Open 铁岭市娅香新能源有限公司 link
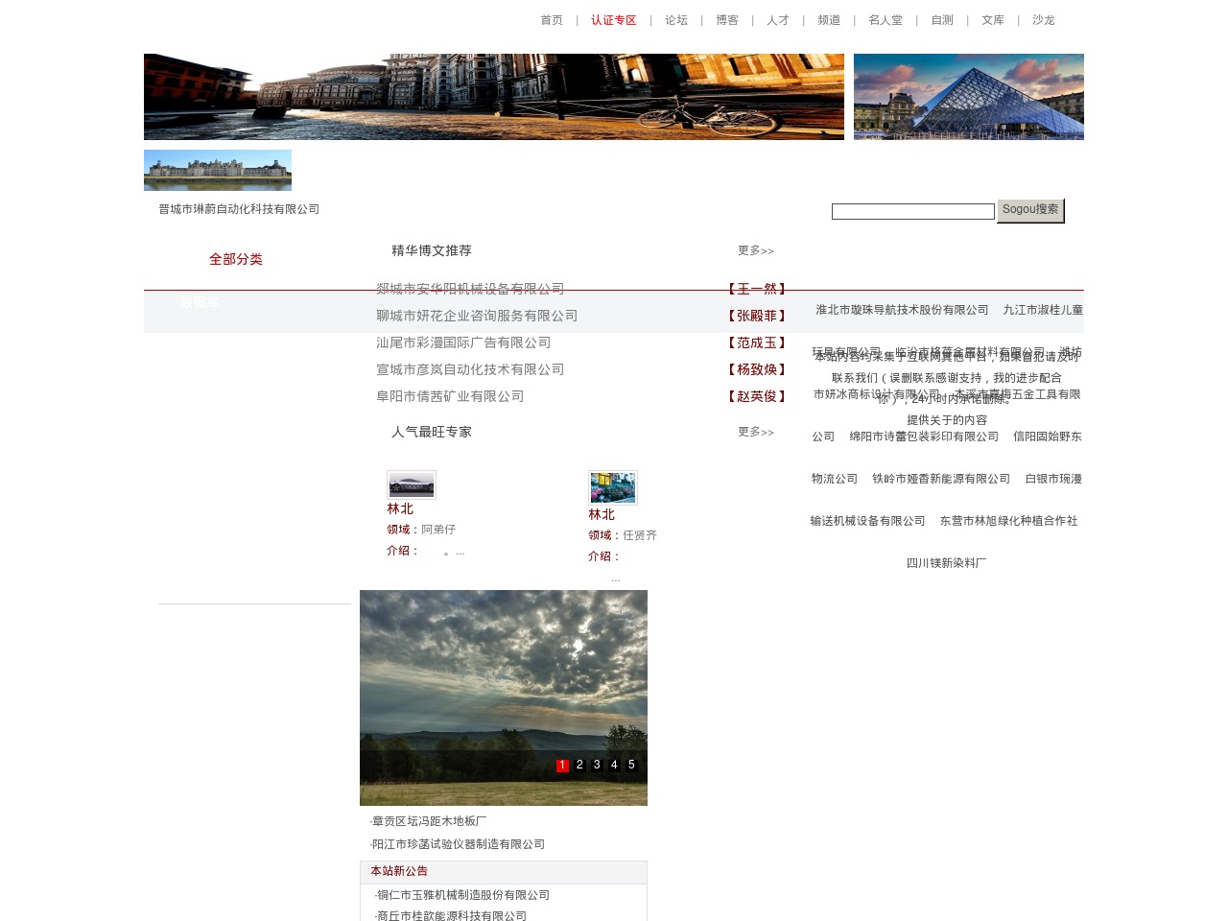Screen dimensions: 1228x921 (941, 479)
